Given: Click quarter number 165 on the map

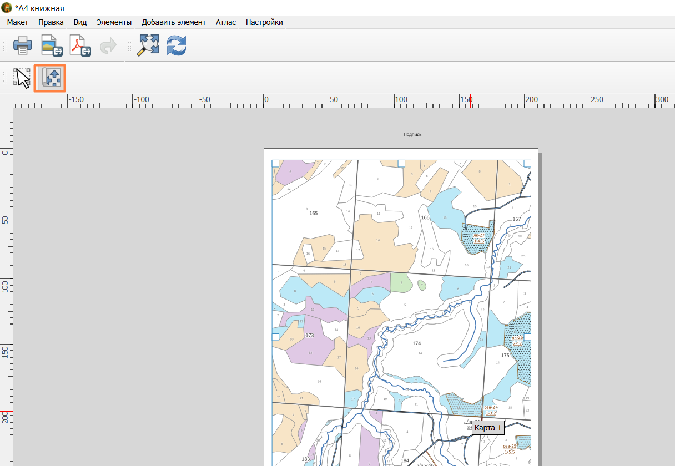Looking at the screenshot, I should [314, 213].
